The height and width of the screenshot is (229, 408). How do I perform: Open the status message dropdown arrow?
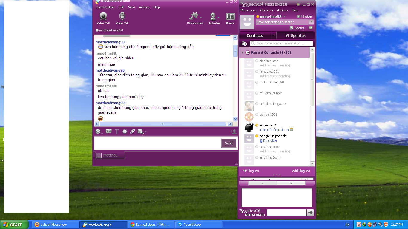311,22
